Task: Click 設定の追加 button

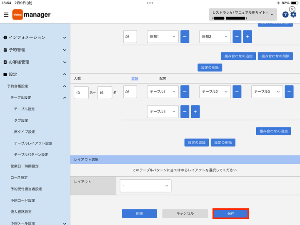Action: tap(197, 142)
